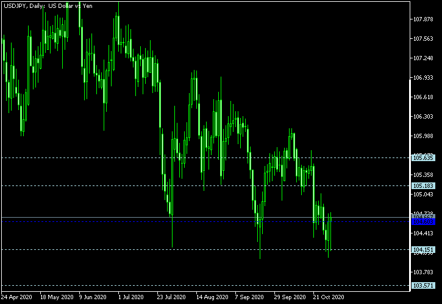This screenshot has height=304, width=442.
Task: Click the 106.933 price axis label
Action: pos(423,78)
